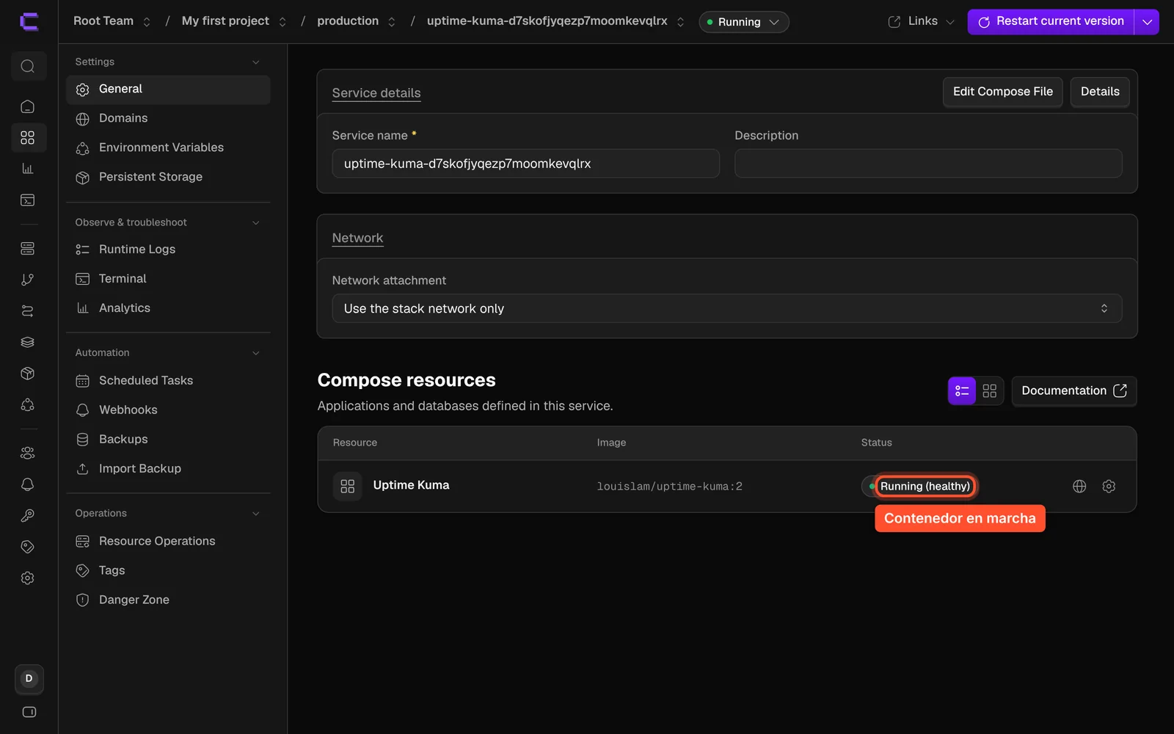Screen dimensions: 1174x734
Task: Click the Details button
Action: tap(1100, 92)
